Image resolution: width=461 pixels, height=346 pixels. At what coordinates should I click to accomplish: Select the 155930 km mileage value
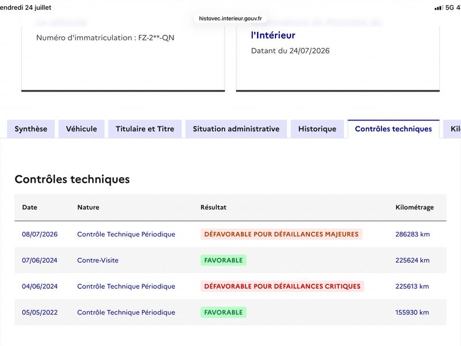click(412, 312)
